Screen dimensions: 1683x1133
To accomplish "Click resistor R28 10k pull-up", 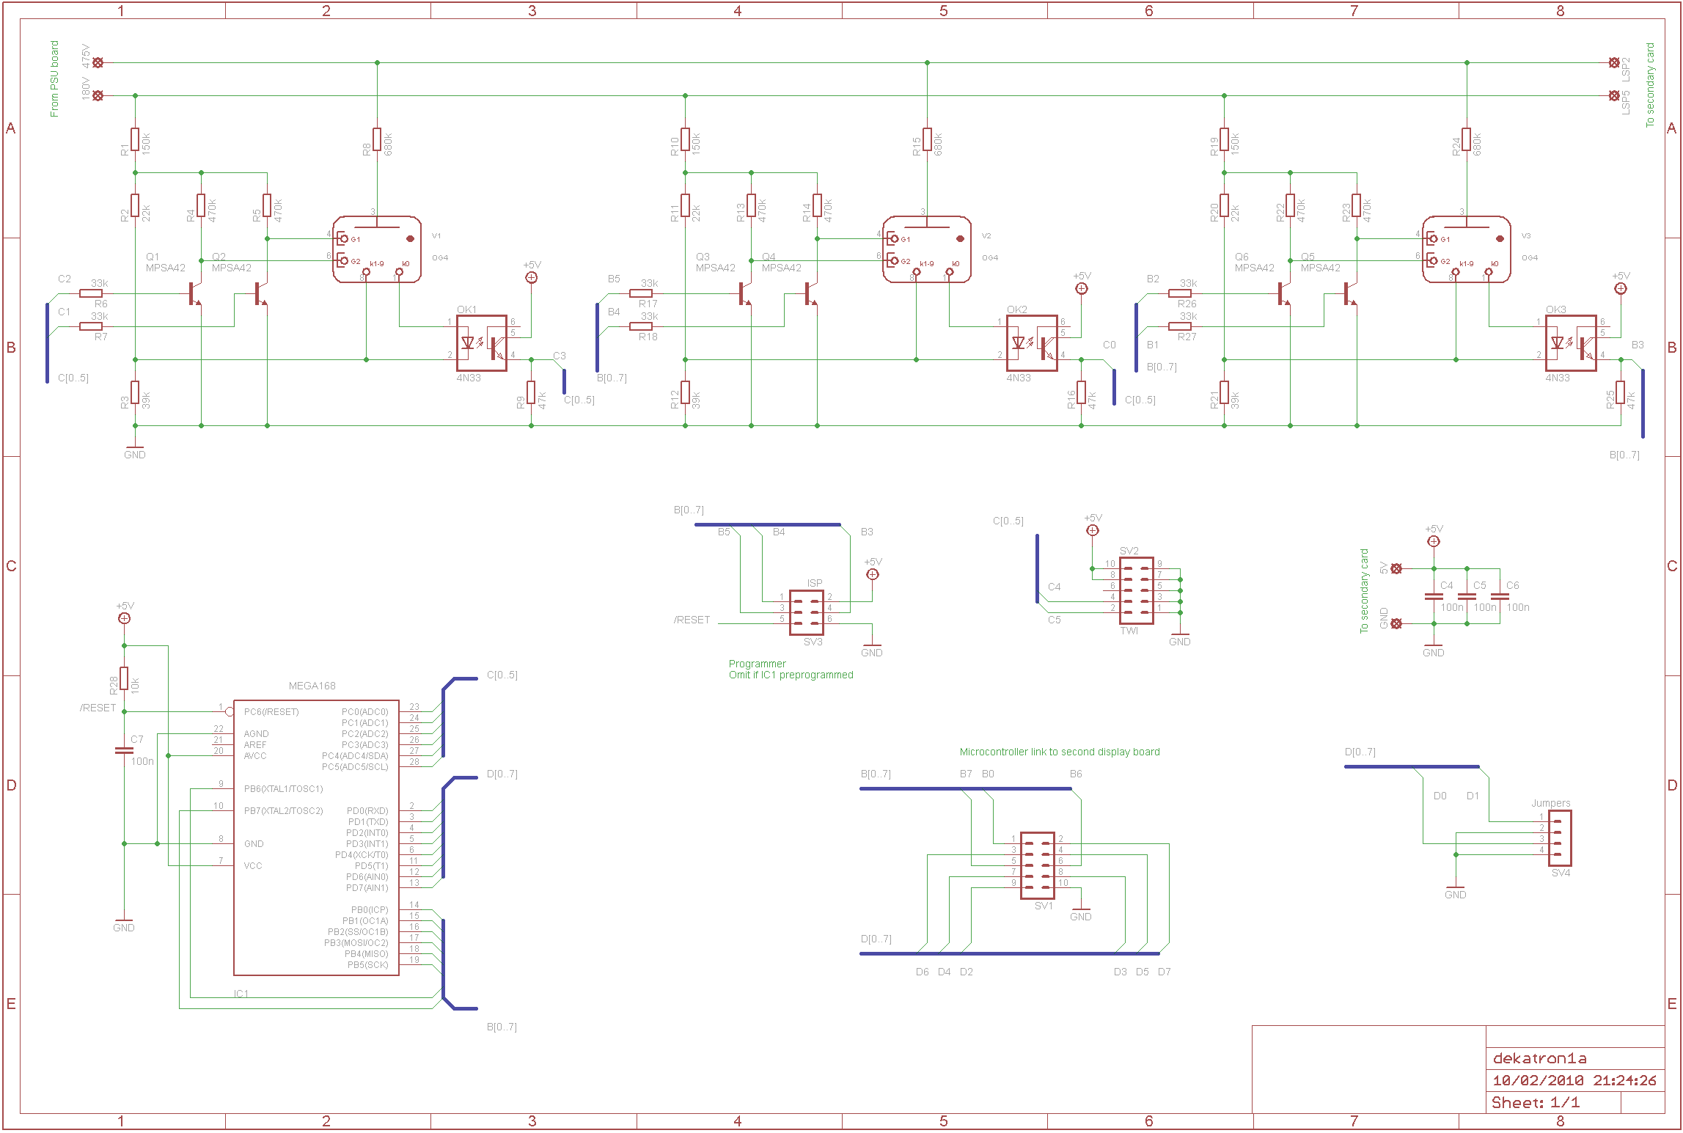I will pyautogui.click(x=124, y=678).
